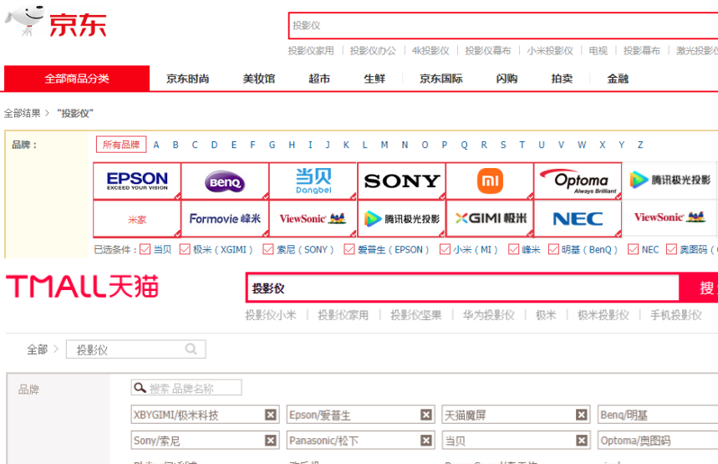Select the 米家 brand tile
Screen dimensions: 718x464
click(x=137, y=219)
